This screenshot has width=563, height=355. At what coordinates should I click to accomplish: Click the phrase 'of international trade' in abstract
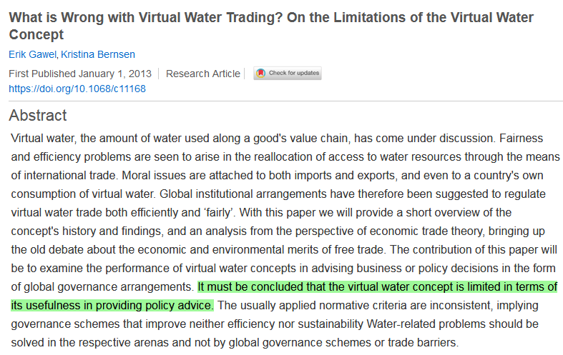tap(64, 175)
